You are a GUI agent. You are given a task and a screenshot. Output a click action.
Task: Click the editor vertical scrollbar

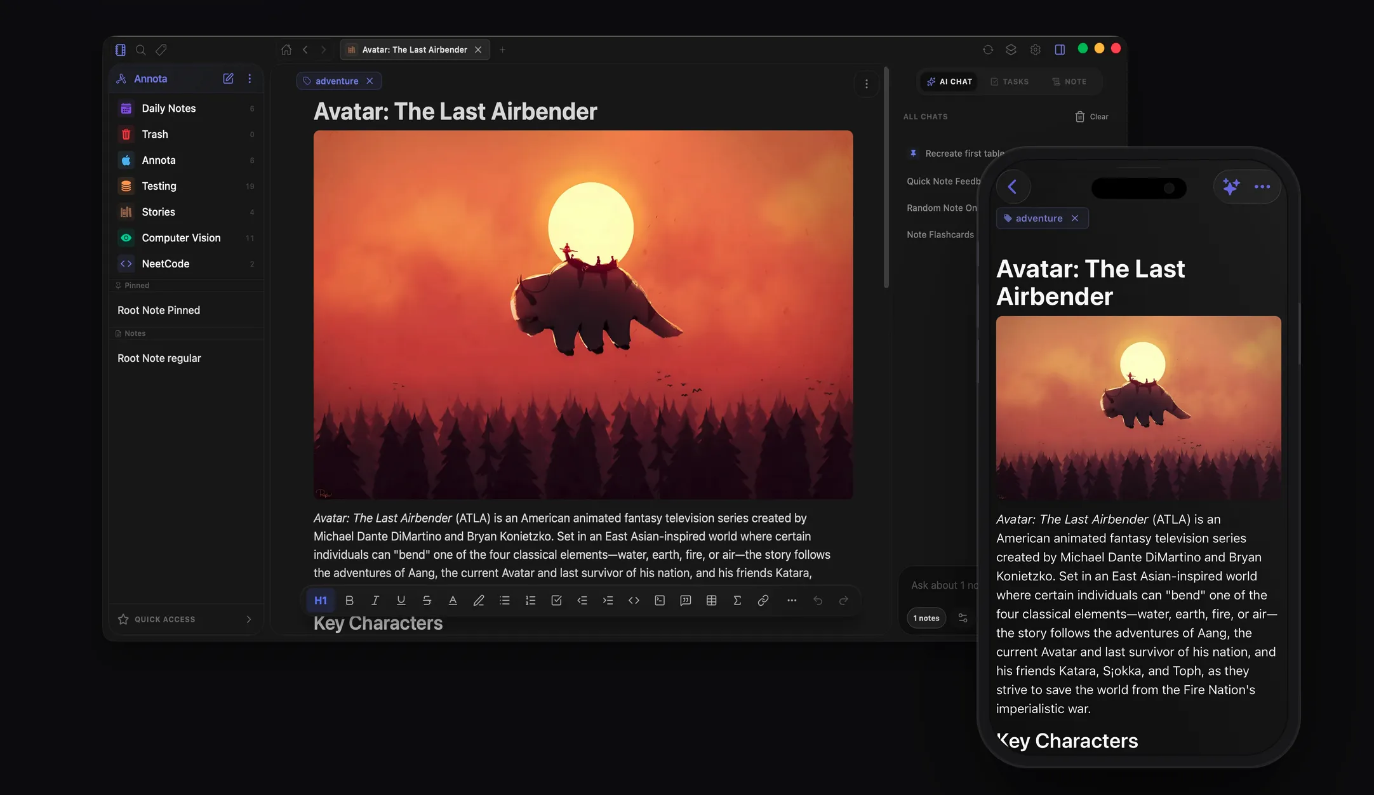pyautogui.click(x=886, y=178)
